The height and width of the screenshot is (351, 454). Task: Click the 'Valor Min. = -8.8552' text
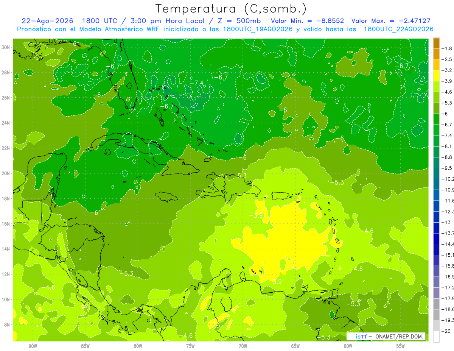pos(308,21)
